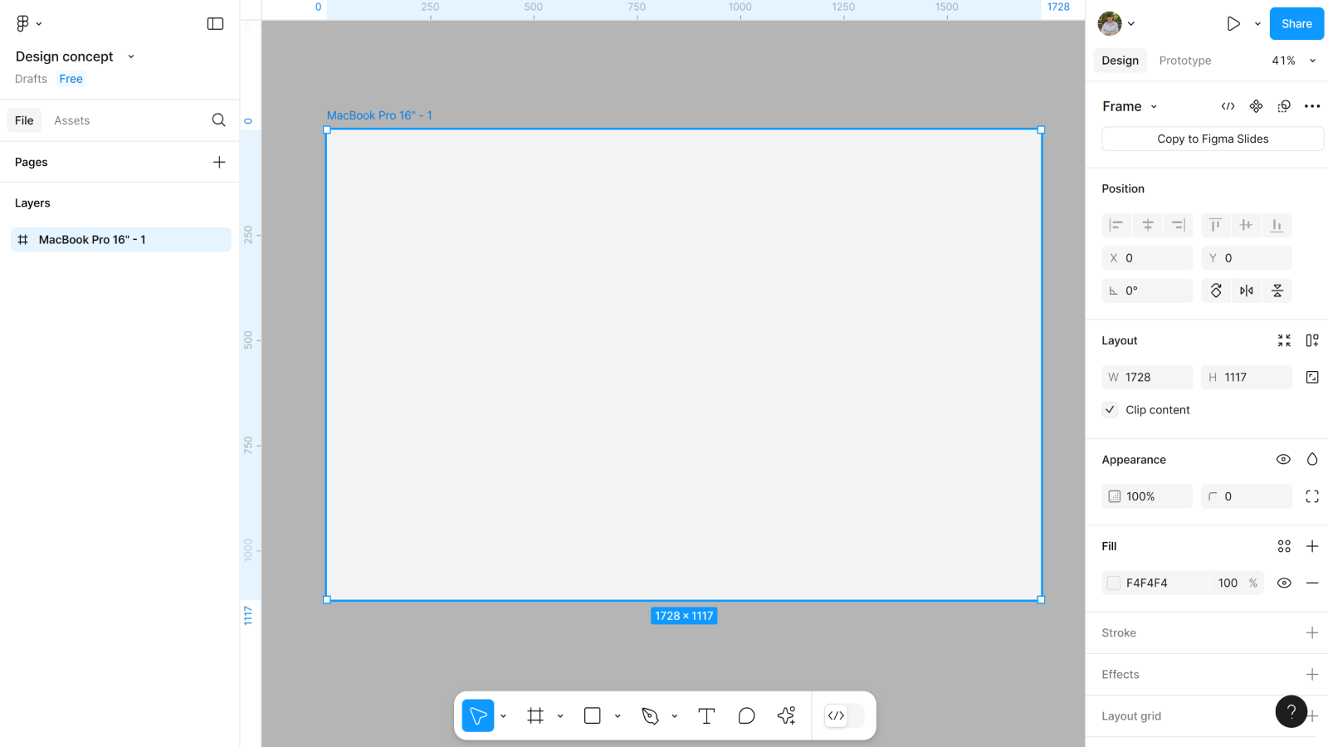The width and height of the screenshot is (1328, 747).
Task: Uncheck the Clip content checkbox
Action: [x=1110, y=410]
